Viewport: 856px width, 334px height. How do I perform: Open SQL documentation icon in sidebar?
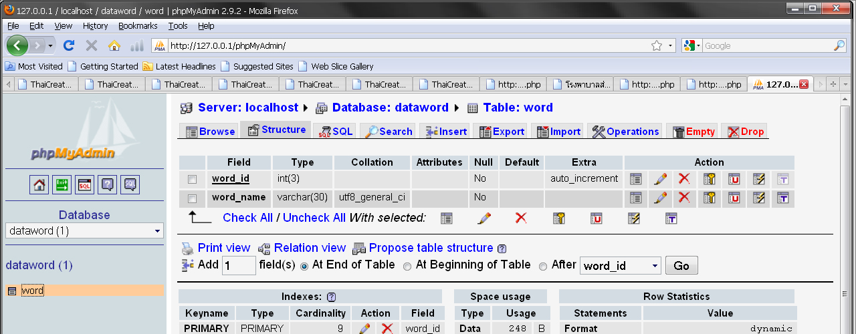(x=130, y=185)
